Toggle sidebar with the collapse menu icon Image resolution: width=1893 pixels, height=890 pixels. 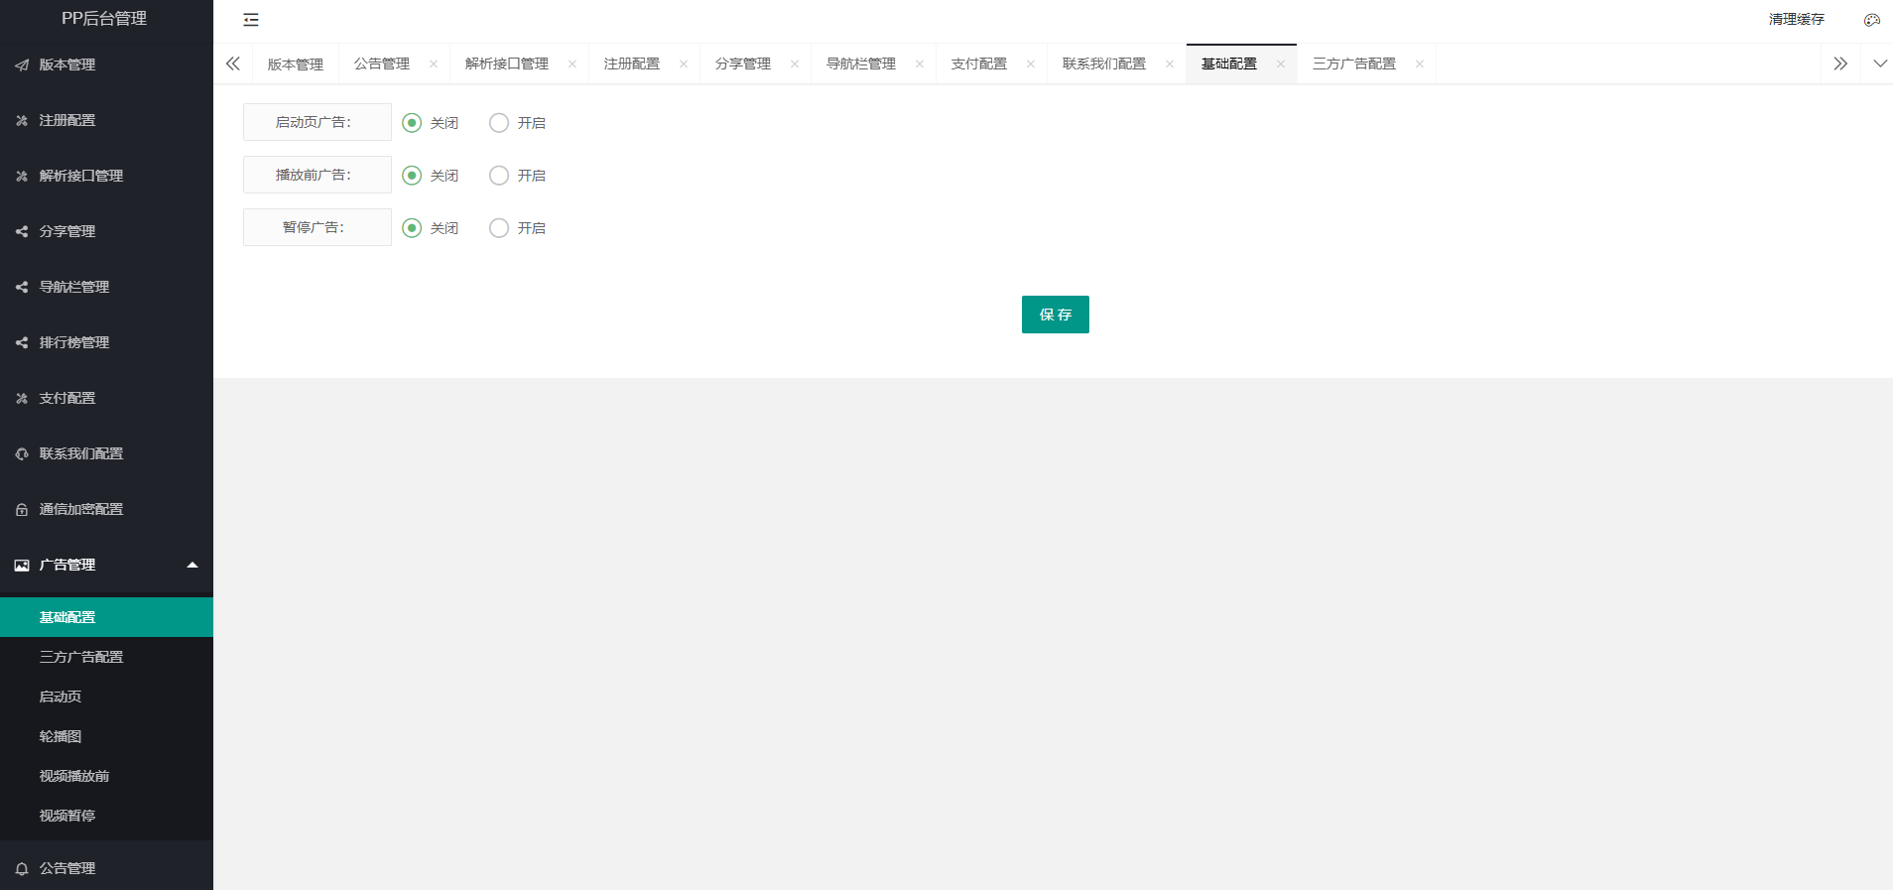click(251, 20)
